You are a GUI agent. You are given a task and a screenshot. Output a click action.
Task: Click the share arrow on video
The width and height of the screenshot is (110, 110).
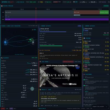(45, 84)
